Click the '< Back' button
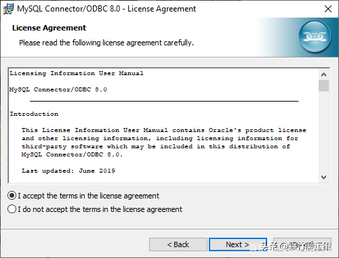Screen dimensions: 339x258 [178, 244]
